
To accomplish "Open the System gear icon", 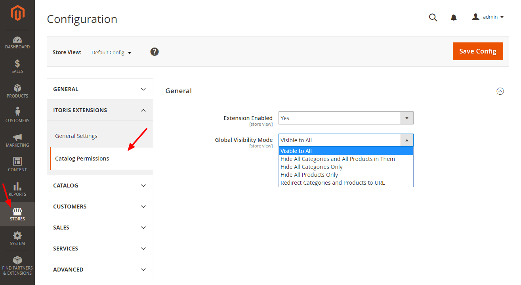I will click(x=17, y=236).
